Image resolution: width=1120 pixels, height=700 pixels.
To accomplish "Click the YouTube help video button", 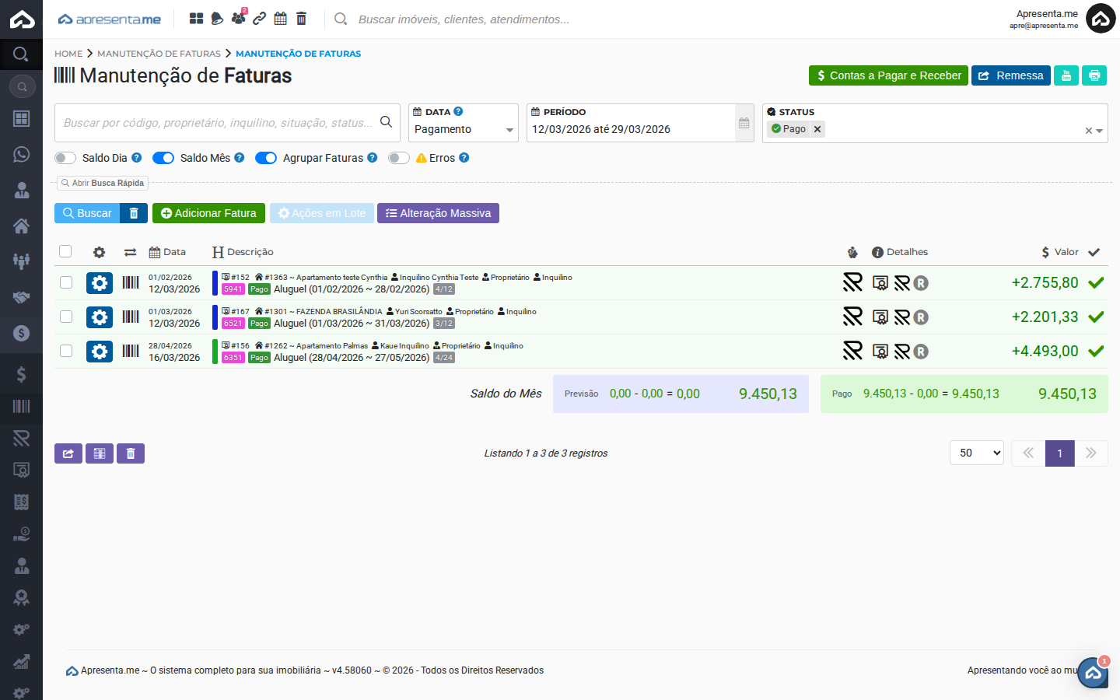I will 1066,75.
